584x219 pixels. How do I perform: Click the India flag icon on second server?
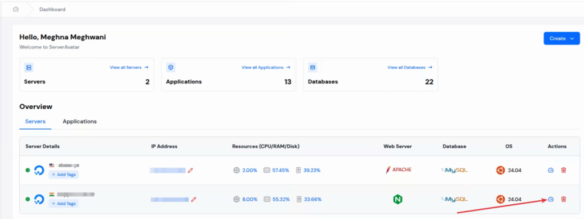(52, 194)
